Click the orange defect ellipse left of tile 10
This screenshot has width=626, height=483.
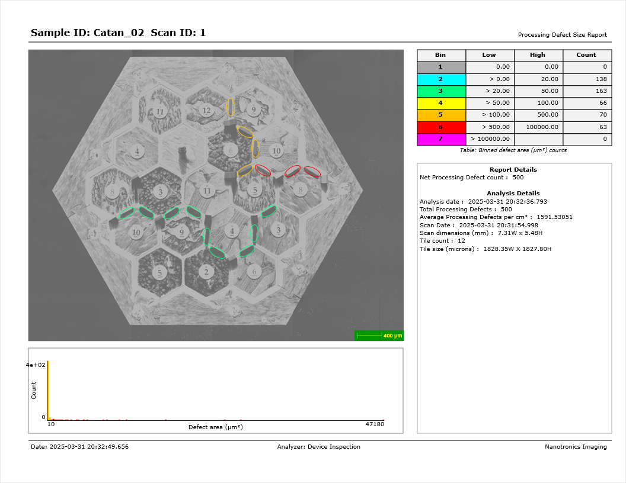256,149
